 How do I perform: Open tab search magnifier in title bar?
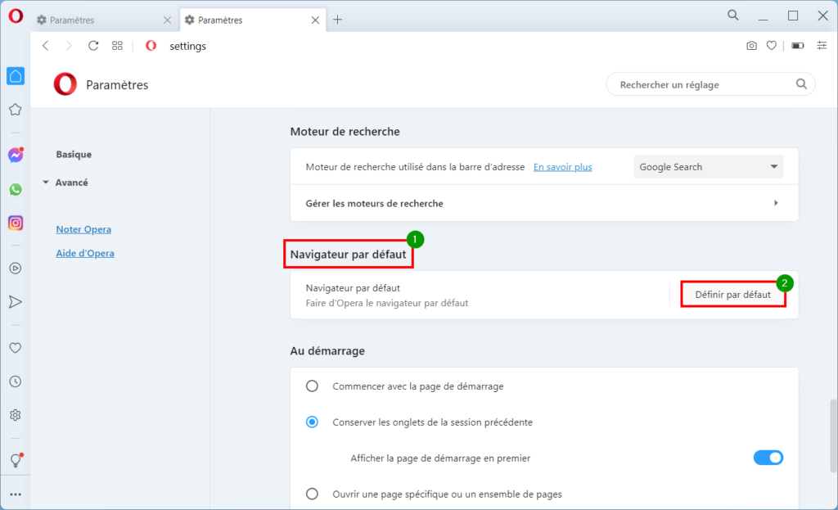733,16
